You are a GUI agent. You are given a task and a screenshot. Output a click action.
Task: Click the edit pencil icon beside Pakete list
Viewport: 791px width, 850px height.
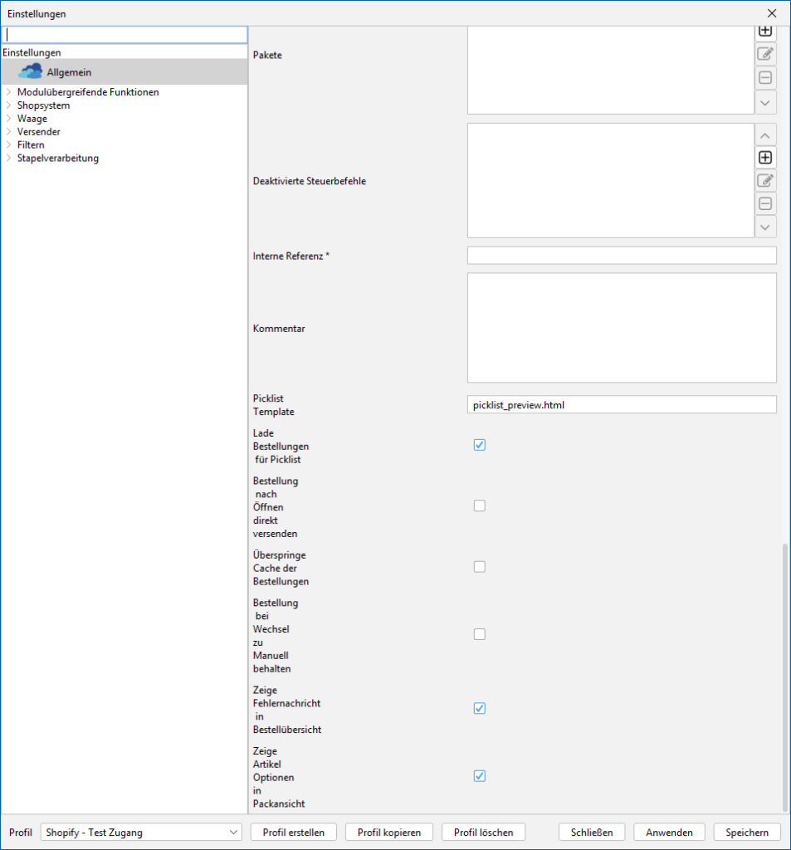[x=765, y=55]
